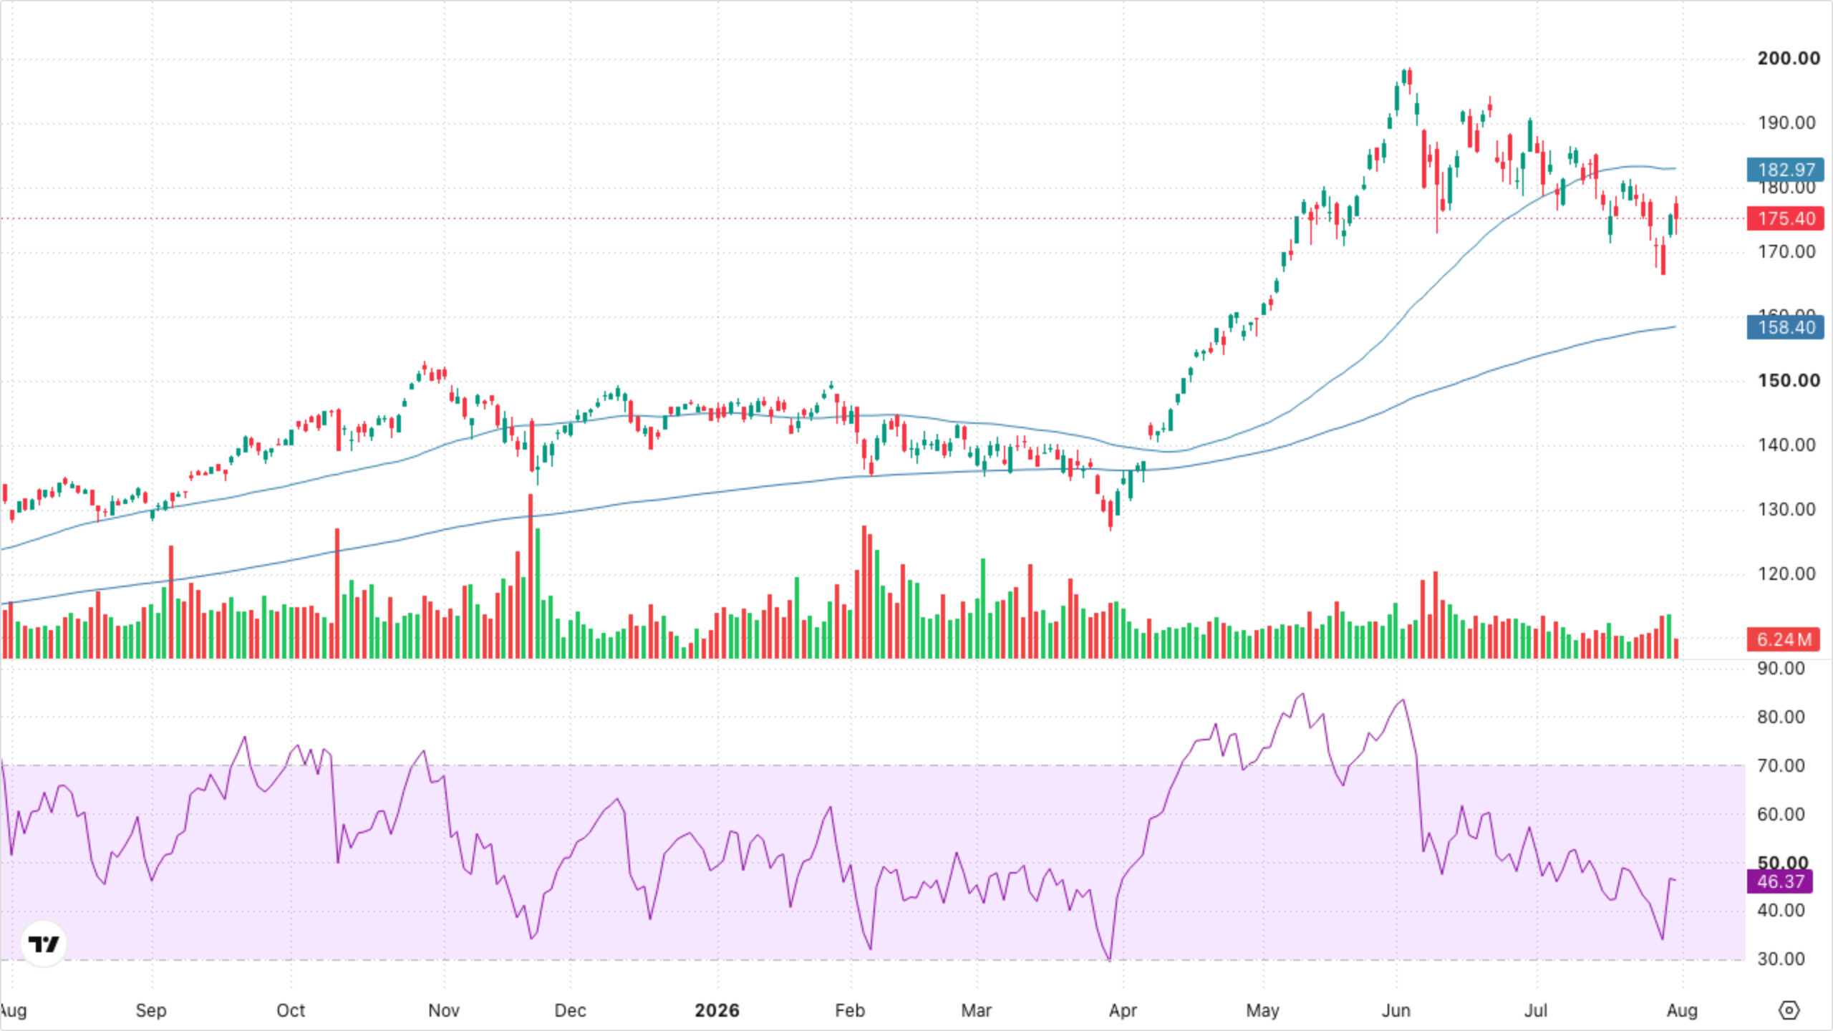This screenshot has width=1833, height=1031.
Task: Open chart settings hexagon gear icon
Action: point(1789,1010)
